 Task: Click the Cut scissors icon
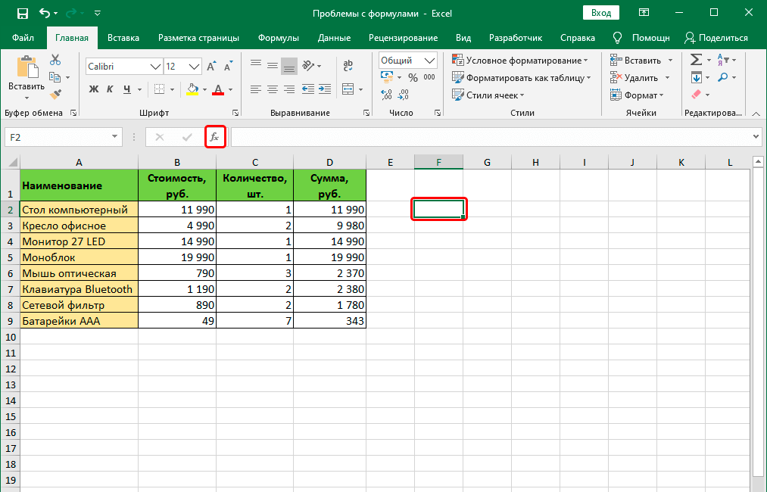coord(55,60)
